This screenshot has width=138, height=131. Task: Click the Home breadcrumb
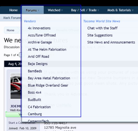10,30
